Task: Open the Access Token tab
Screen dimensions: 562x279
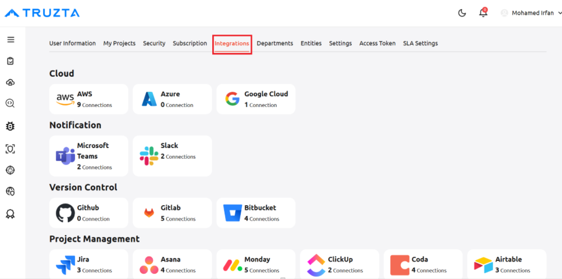Action: pos(378,43)
